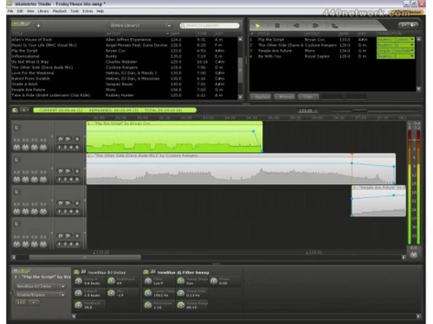Start playback with the green Play button

coord(258,26)
